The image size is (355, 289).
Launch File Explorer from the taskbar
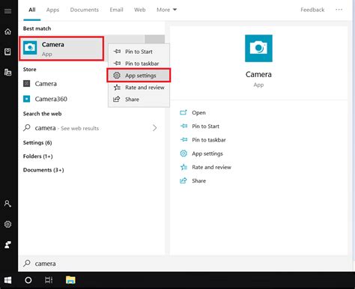pyautogui.click(x=70, y=280)
